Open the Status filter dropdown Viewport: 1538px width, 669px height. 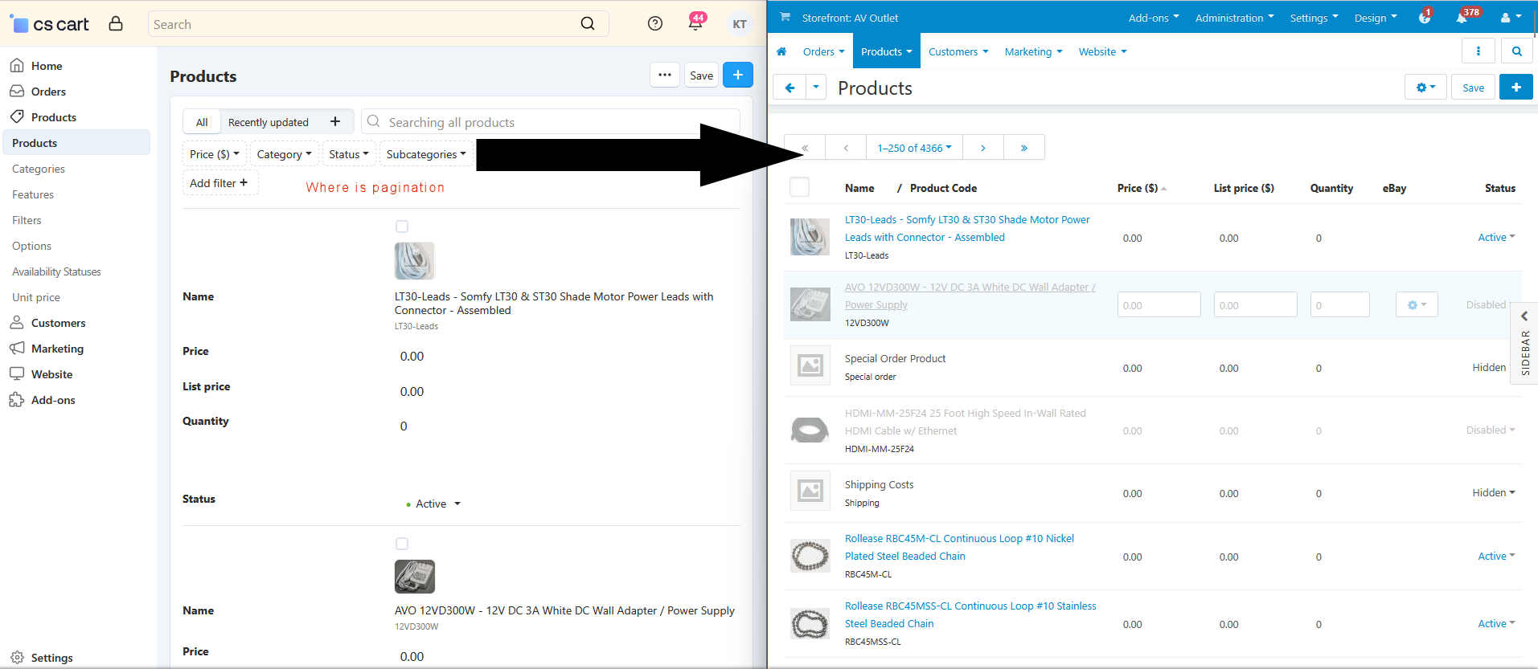coord(348,154)
